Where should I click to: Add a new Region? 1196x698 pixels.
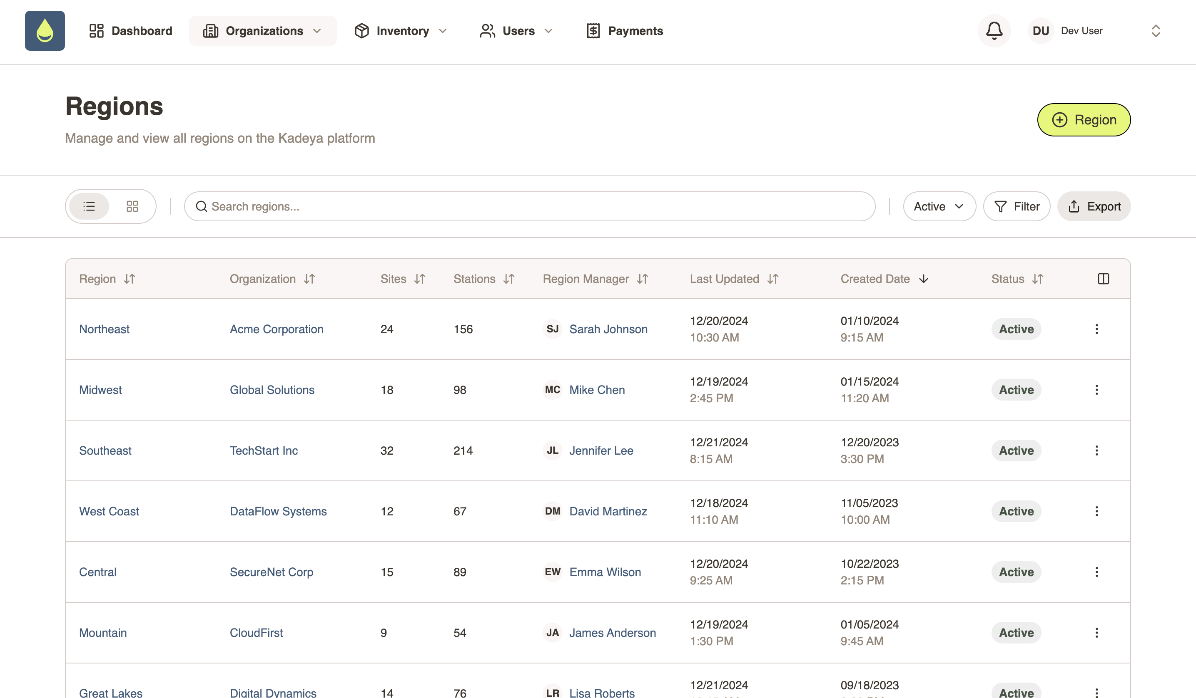(x=1084, y=120)
